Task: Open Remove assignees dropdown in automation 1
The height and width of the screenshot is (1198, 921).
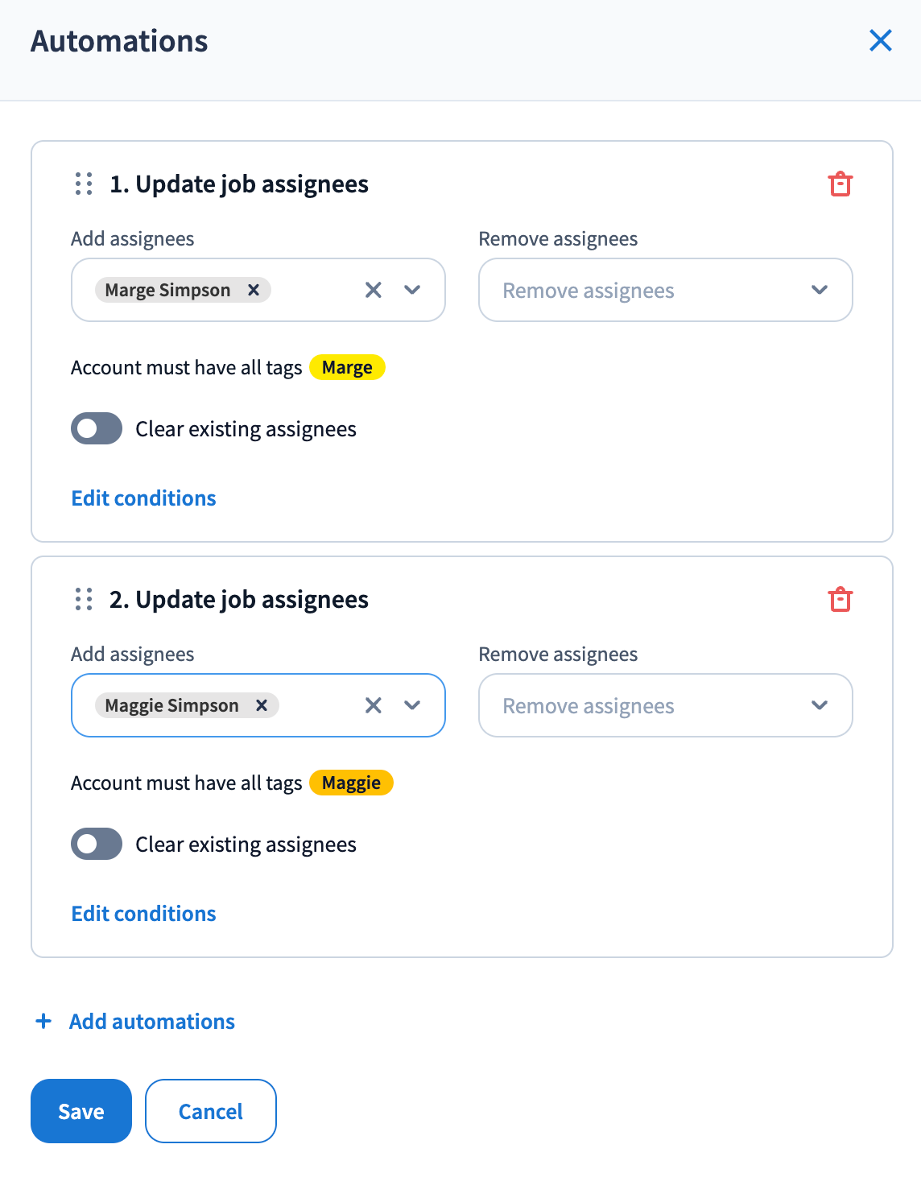Action: pyautogui.click(x=665, y=290)
